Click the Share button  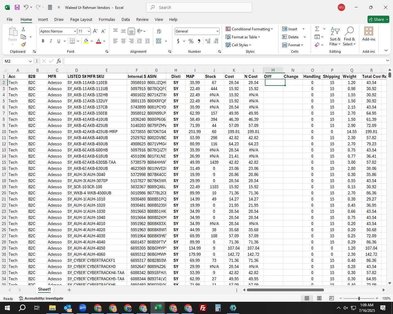tap(378, 19)
